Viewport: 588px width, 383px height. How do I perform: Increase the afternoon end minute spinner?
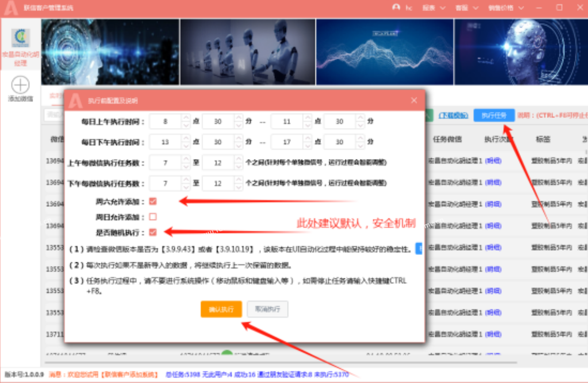tap(360, 138)
